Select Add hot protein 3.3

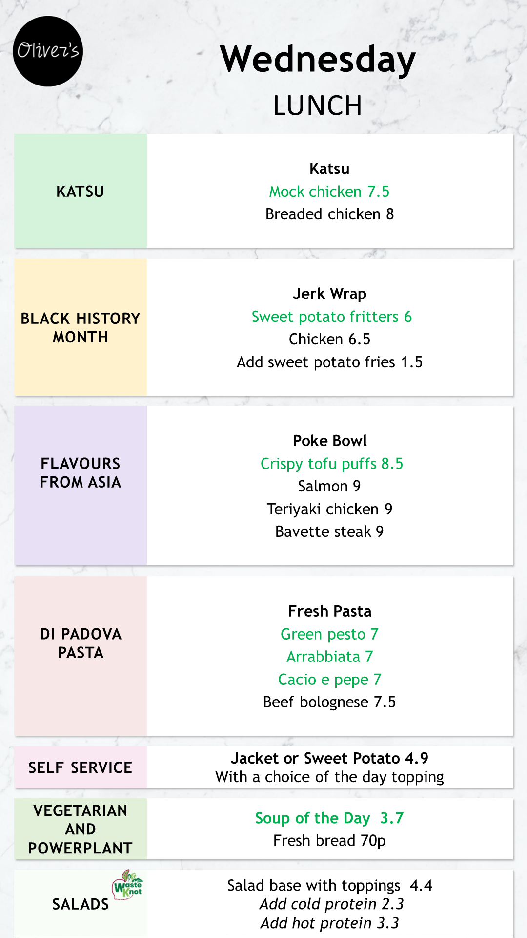click(329, 923)
